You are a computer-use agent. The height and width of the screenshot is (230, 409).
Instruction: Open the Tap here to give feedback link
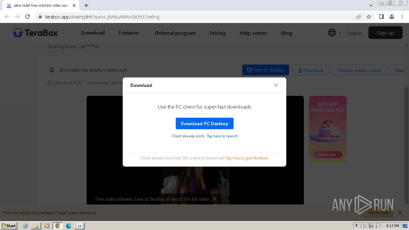[247, 158]
